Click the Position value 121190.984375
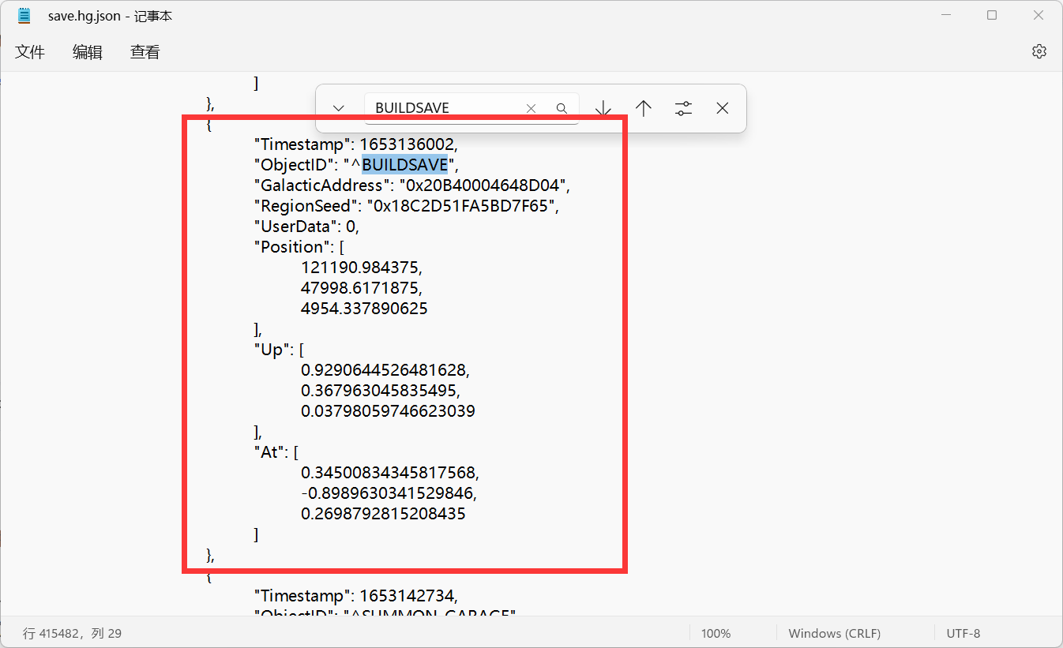The image size is (1063, 648). click(x=361, y=268)
